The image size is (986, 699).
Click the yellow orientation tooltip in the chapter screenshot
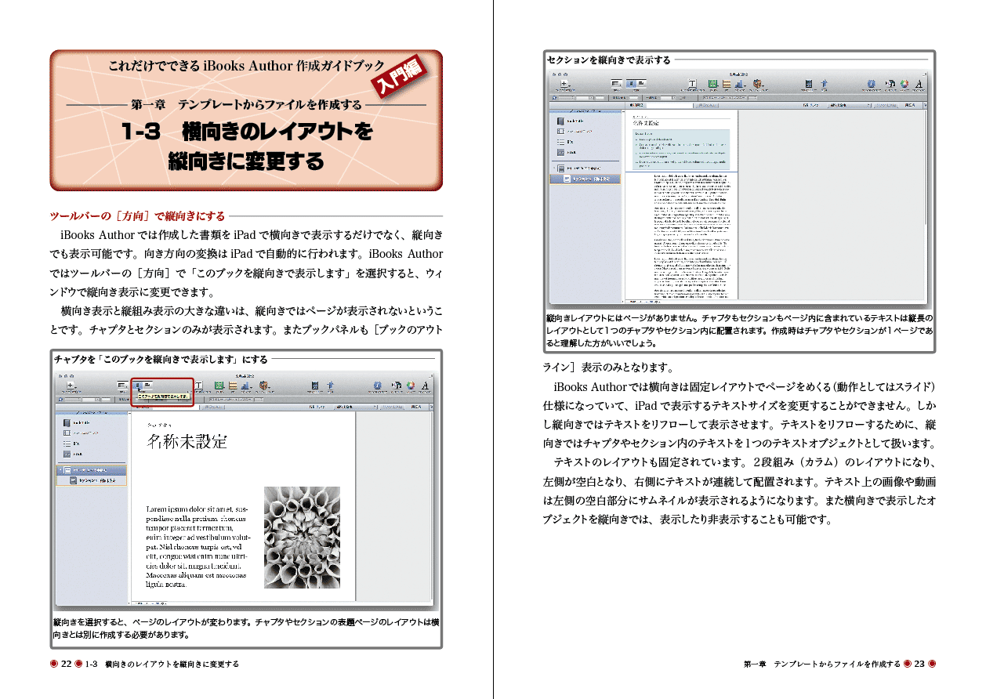(x=163, y=397)
